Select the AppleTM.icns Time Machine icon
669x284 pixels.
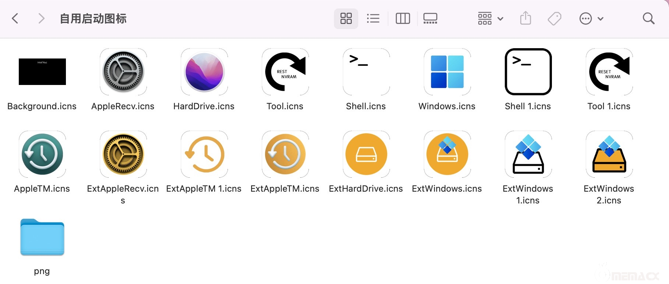click(x=42, y=154)
